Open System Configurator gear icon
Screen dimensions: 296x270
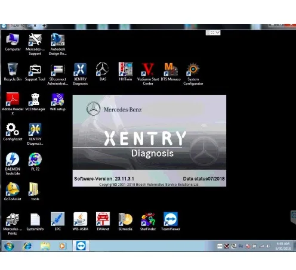point(193,74)
